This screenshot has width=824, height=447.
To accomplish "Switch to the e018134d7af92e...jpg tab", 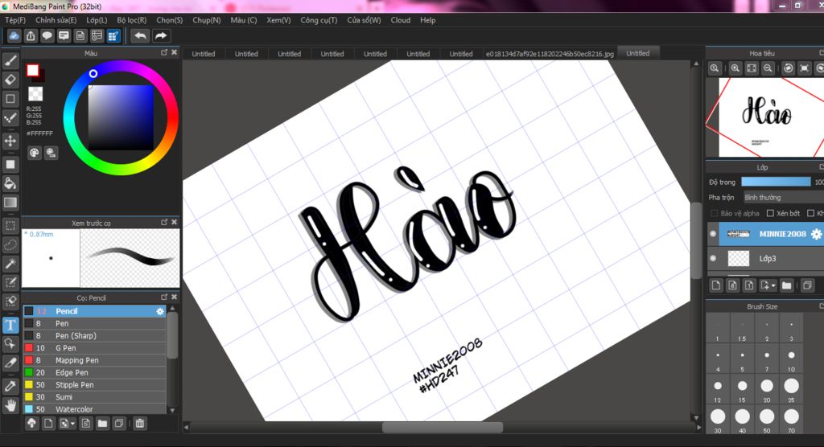I will coord(550,54).
